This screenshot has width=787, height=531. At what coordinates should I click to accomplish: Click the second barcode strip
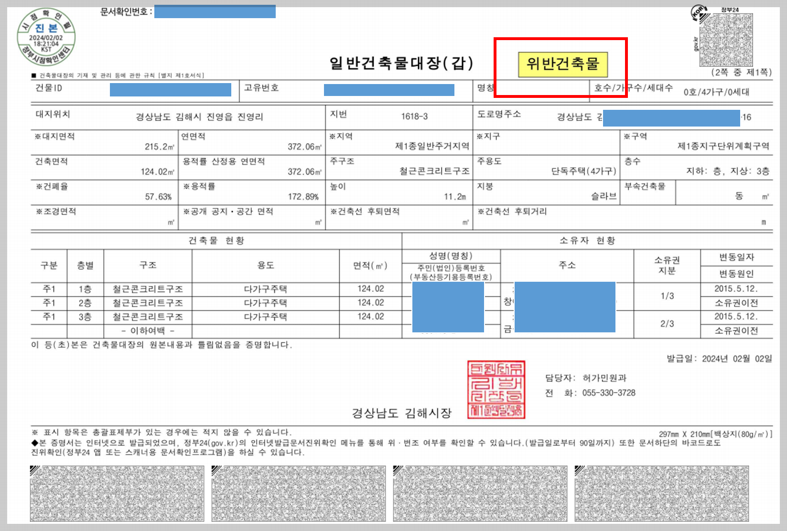[x=297, y=493]
